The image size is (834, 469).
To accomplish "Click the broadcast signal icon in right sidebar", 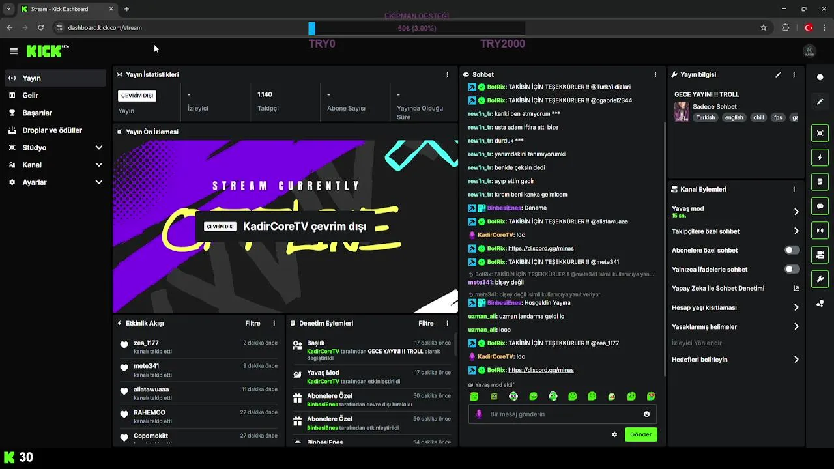I will 820,230.
